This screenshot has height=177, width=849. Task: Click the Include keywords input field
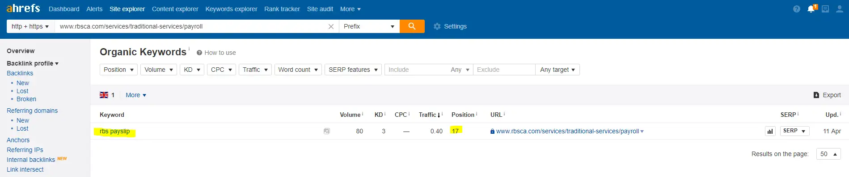pos(416,70)
